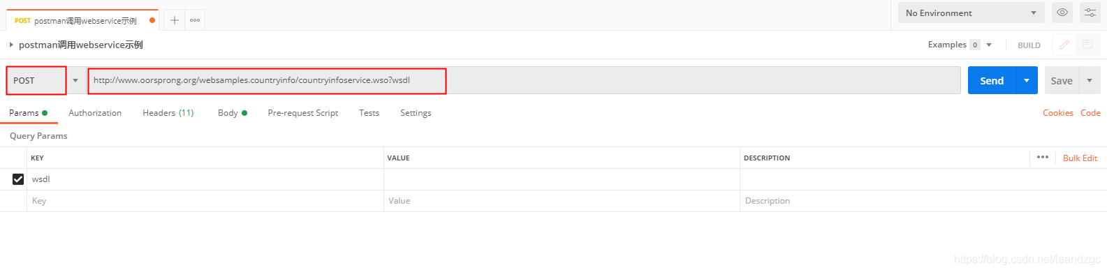The height and width of the screenshot is (272, 1107).
Task: Switch to the Headers (11) tab
Action: pyautogui.click(x=168, y=113)
